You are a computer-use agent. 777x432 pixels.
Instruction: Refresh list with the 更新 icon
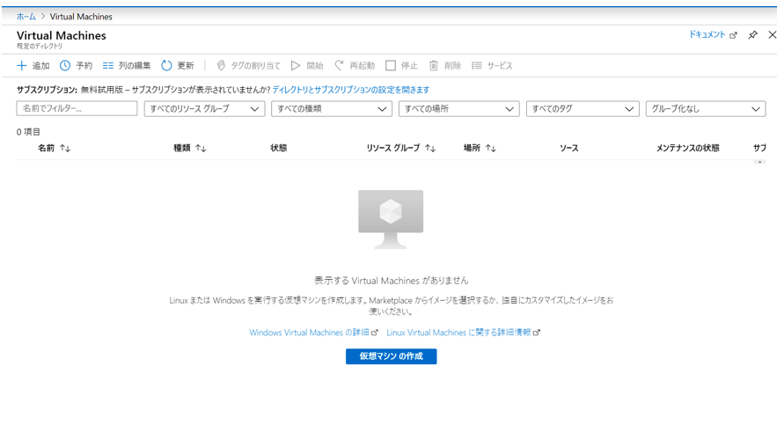(166, 65)
